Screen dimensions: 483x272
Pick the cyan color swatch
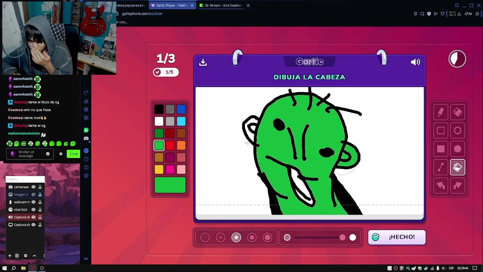181,121
